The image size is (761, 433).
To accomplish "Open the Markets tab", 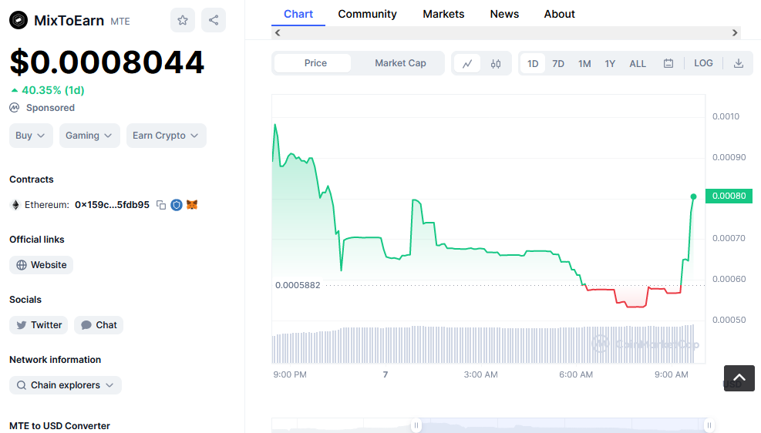I will [x=443, y=14].
